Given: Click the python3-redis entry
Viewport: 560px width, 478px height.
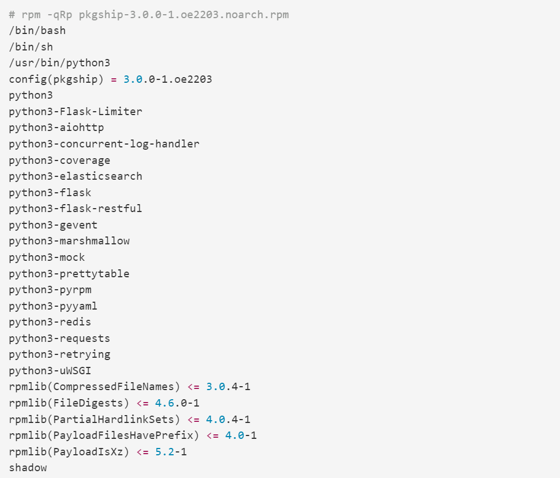Looking at the screenshot, I should [x=50, y=322].
